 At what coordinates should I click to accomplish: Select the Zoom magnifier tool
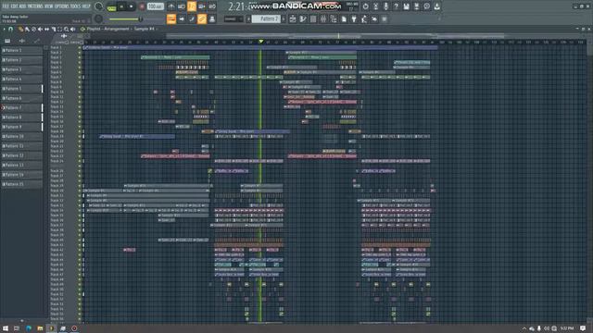[x=66, y=29]
